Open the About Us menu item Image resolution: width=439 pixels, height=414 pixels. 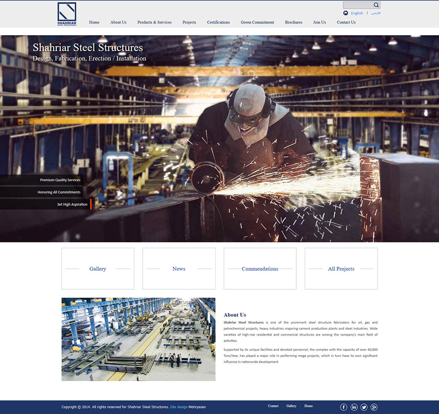119,22
